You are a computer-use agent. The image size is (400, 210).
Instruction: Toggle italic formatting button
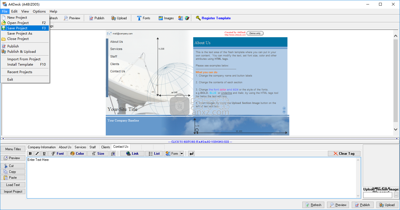[37, 154]
